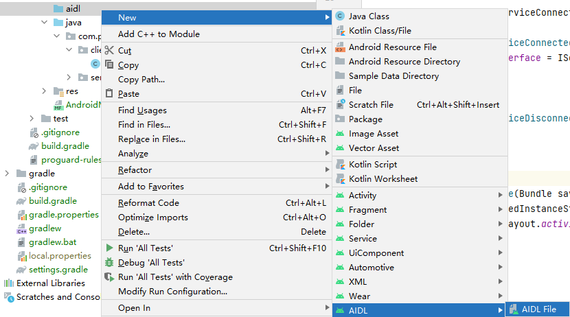The width and height of the screenshot is (570, 317).
Task: Click the Kotlin Class/File icon
Action: click(340, 31)
